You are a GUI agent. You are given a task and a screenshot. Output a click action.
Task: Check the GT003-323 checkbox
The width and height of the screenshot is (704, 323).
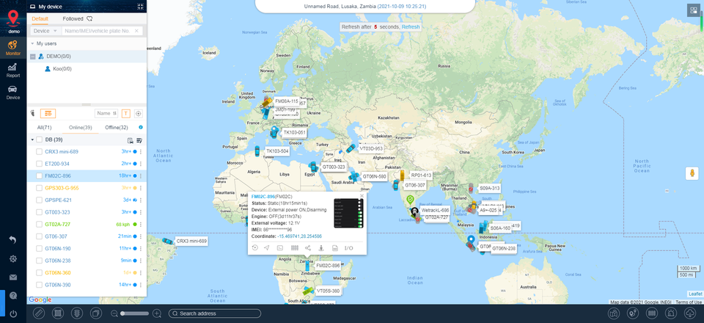40,212
